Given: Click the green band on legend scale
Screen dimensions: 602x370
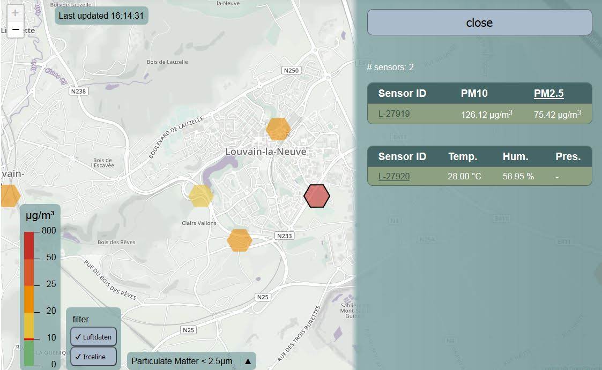Looking at the screenshot, I should coord(29,353).
